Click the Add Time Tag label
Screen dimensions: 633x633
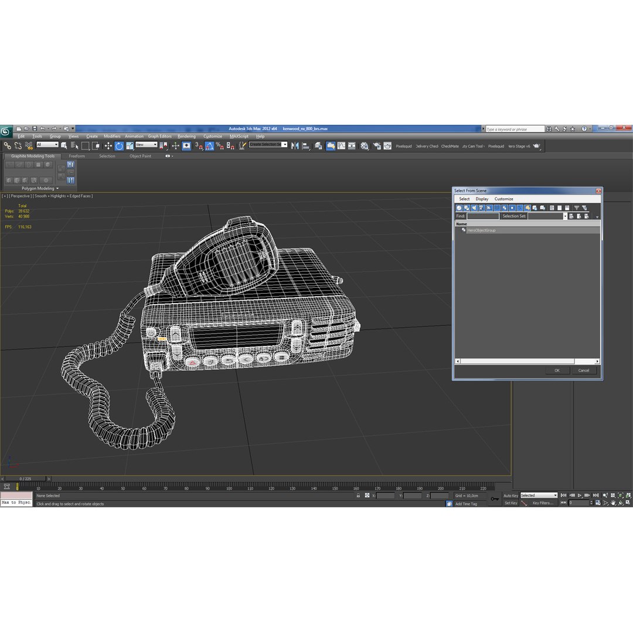(467, 504)
